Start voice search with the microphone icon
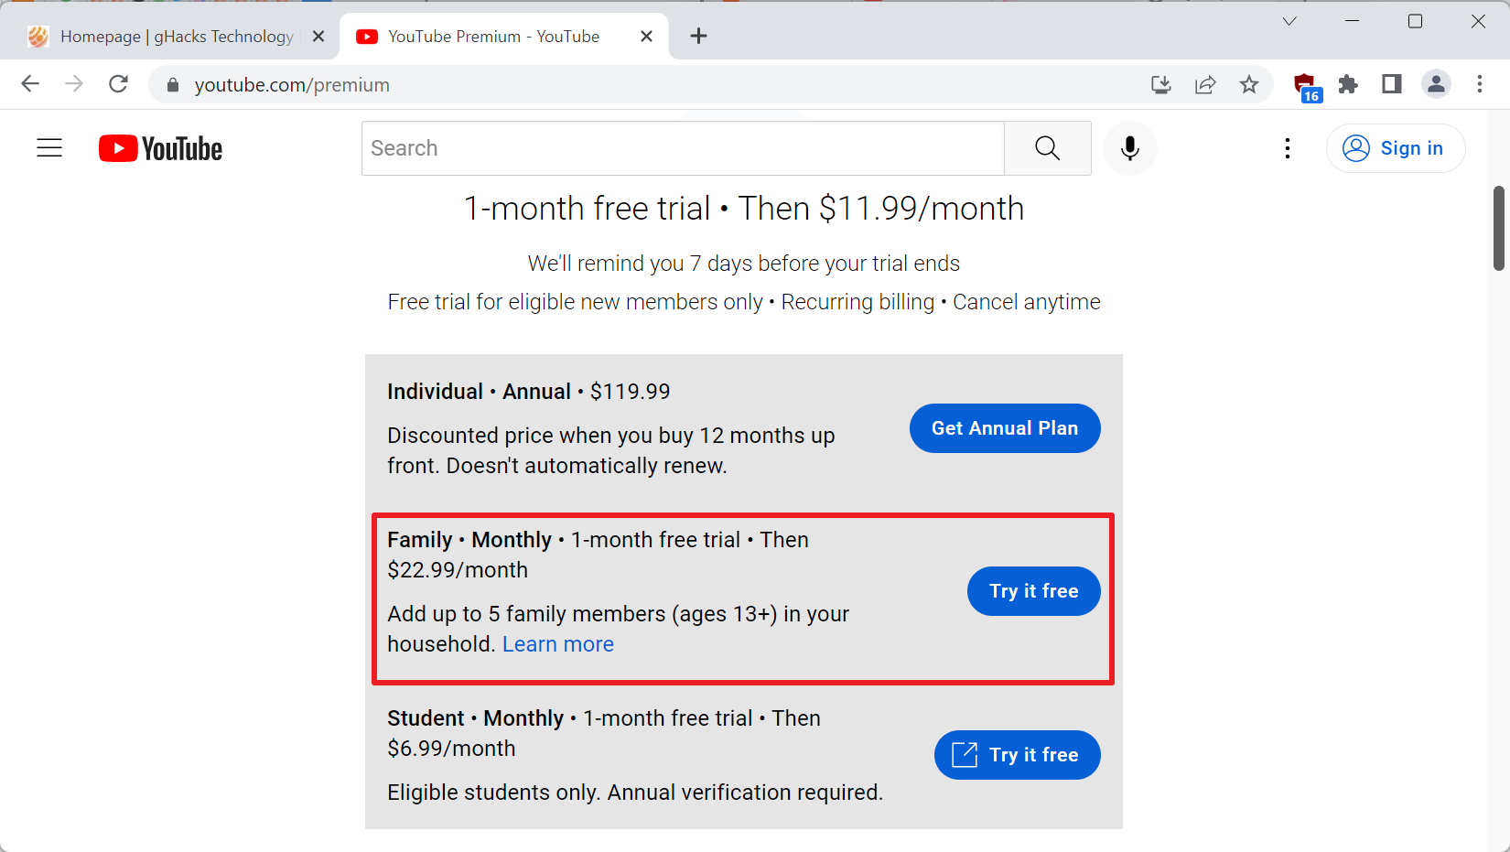The width and height of the screenshot is (1510, 852). pos(1130,148)
